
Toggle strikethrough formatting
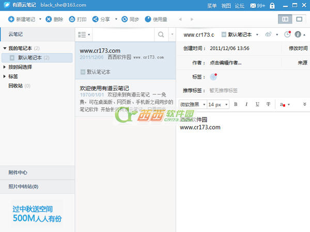tap(268, 104)
